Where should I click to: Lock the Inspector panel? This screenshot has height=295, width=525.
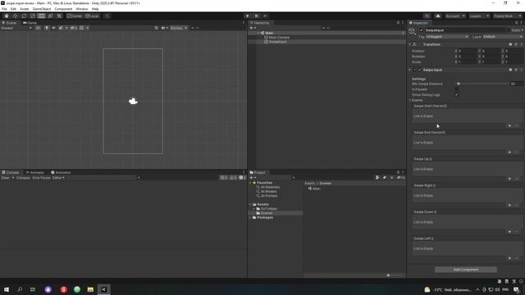point(516,23)
